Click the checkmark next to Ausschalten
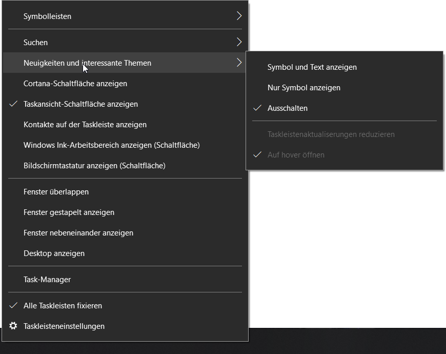The height and width of the screenshot is (354, 446). tap(257, 108)
